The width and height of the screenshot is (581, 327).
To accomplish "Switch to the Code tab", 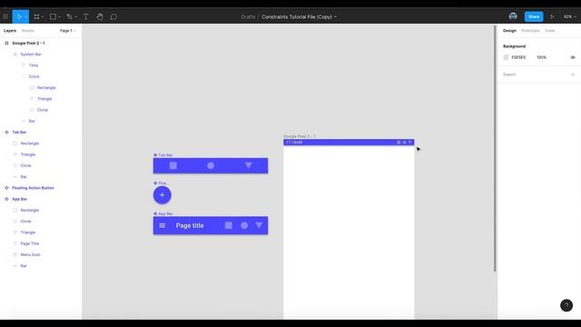I will 550,31.
